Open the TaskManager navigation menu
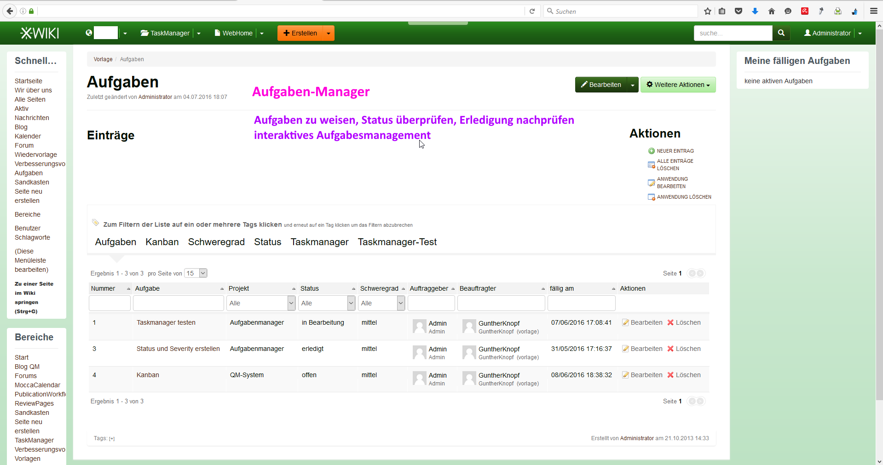Image resolution: width=883 pixels, height=465 pixels. [199, 33]
